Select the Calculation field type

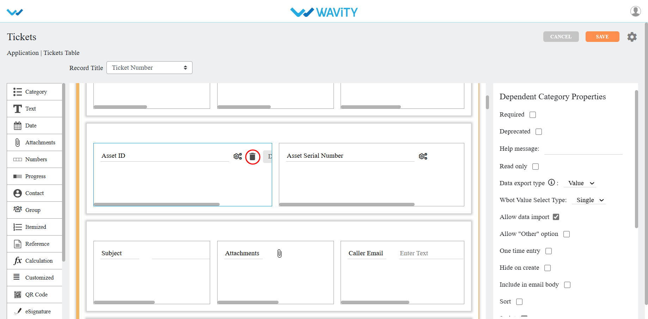pyautogui.click(x=35, y=261)
